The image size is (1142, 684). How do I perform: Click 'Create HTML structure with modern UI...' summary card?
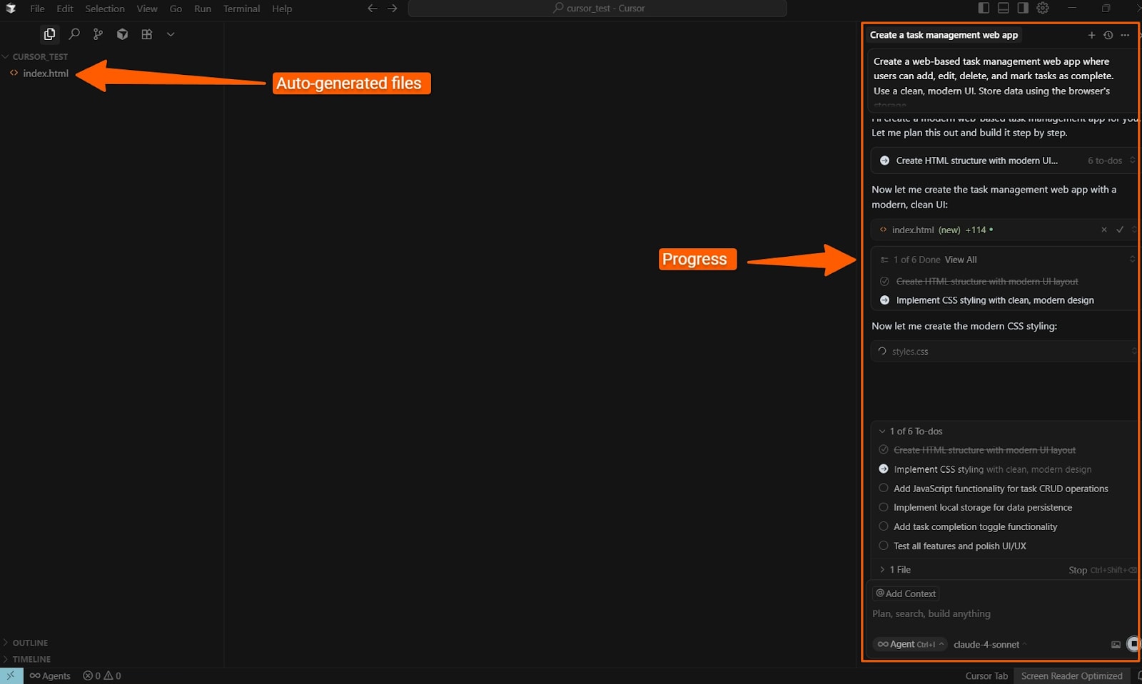[x=1004, y=160]
